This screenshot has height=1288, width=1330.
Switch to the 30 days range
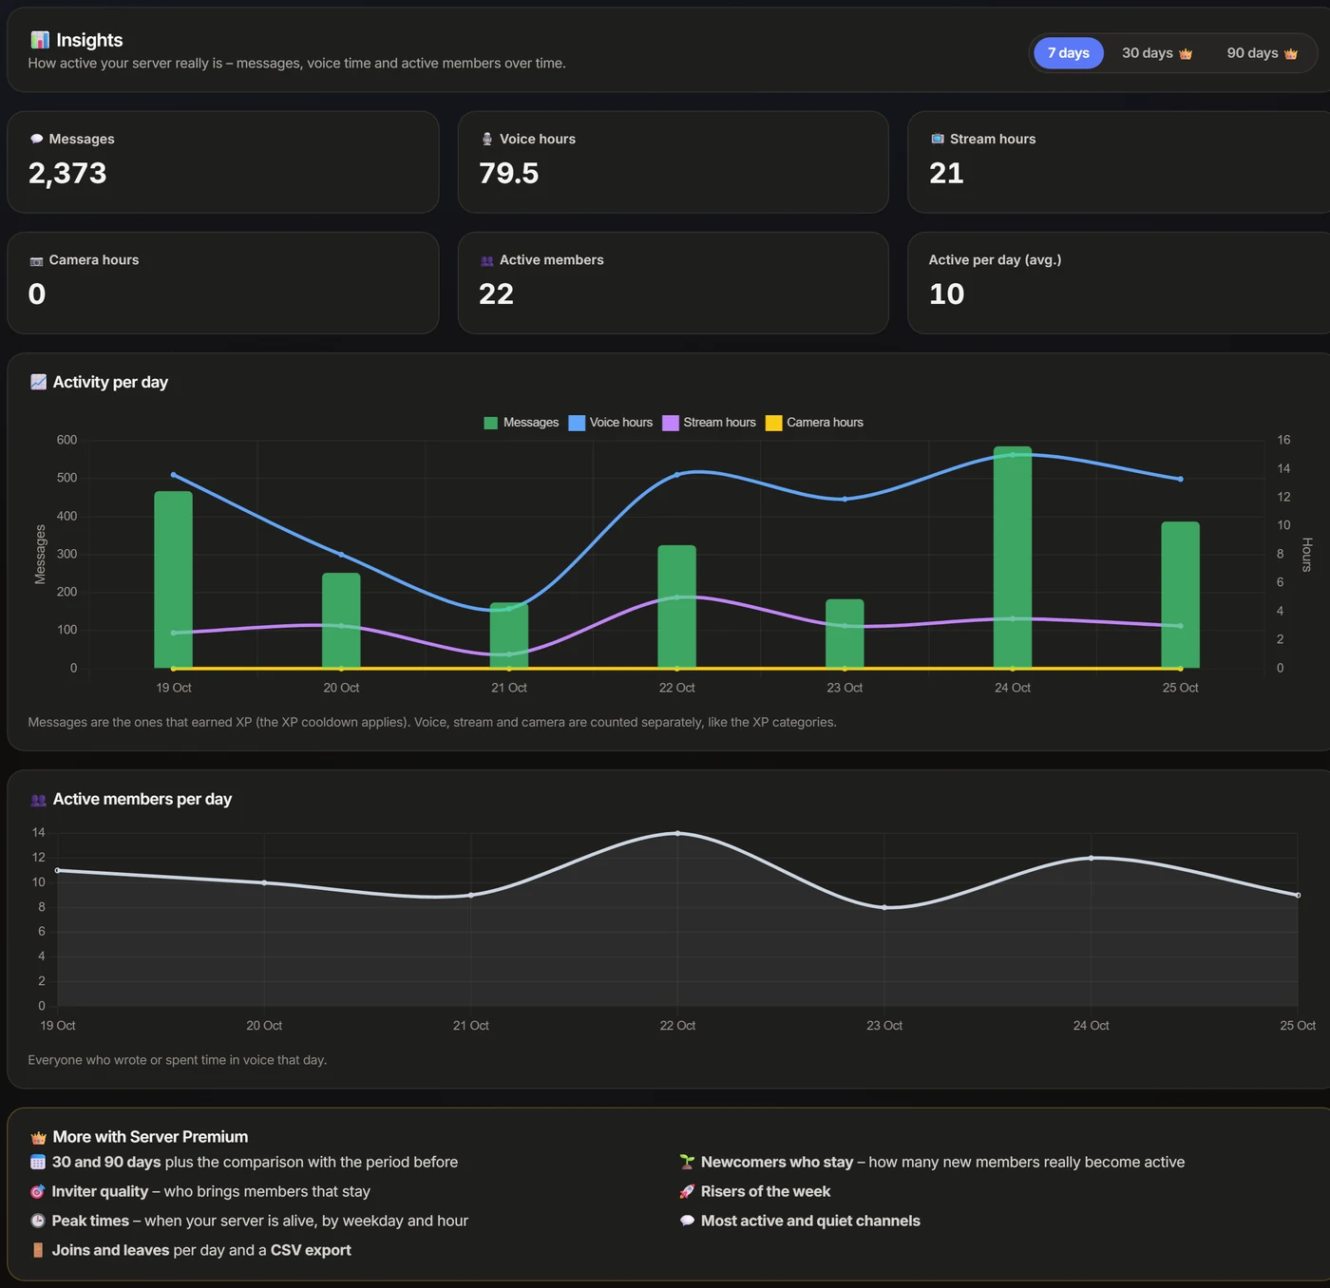click(x=1156, y=53)
